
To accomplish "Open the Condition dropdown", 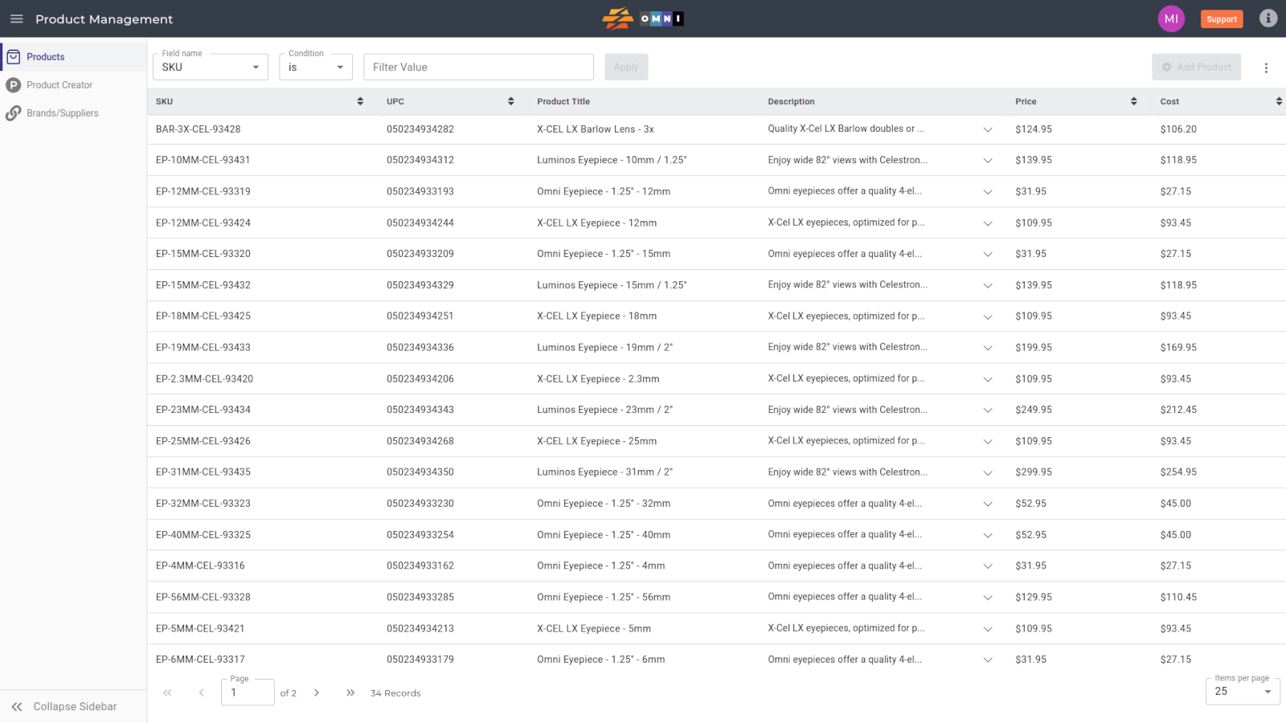I will click(316, 67).
